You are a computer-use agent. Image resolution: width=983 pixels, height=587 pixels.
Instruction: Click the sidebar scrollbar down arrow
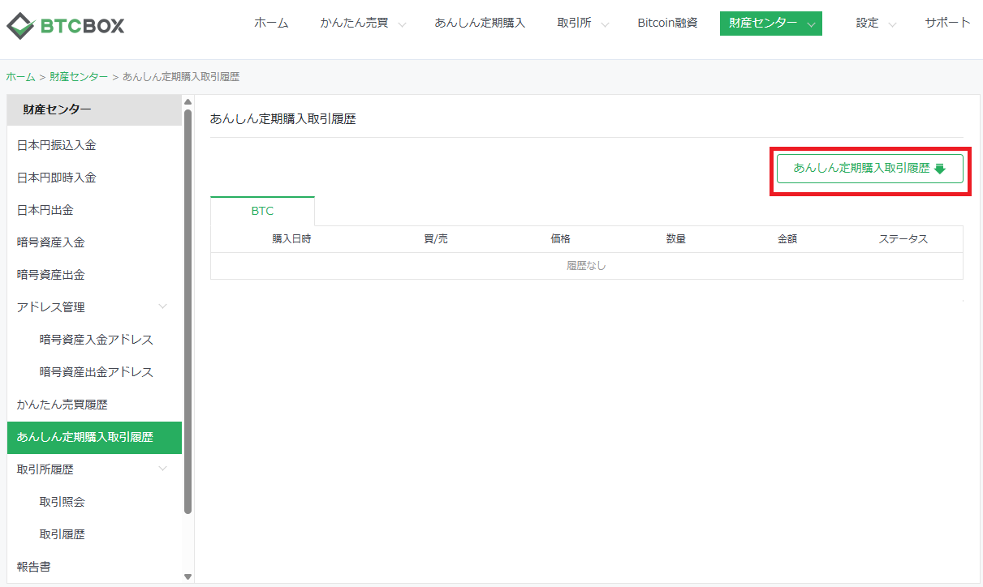(x=188, y=577)
